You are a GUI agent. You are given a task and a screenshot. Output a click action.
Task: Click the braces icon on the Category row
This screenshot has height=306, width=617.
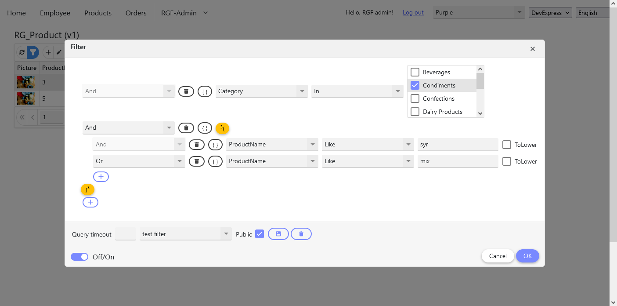point(205,91)
